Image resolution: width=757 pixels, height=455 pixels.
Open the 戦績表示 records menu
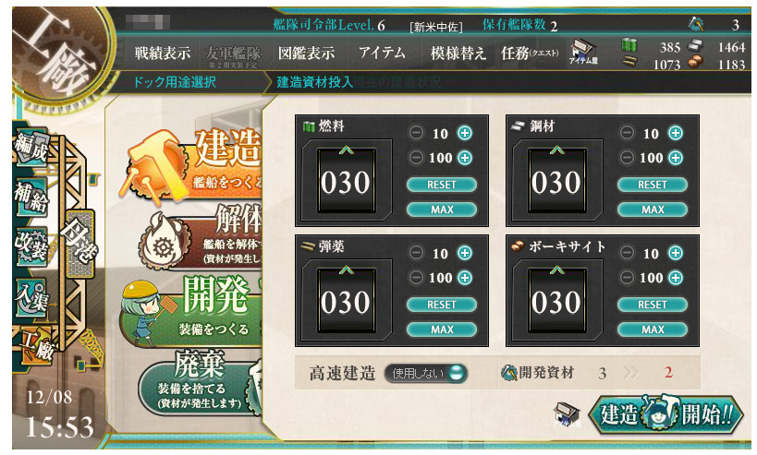pos(163,53)
